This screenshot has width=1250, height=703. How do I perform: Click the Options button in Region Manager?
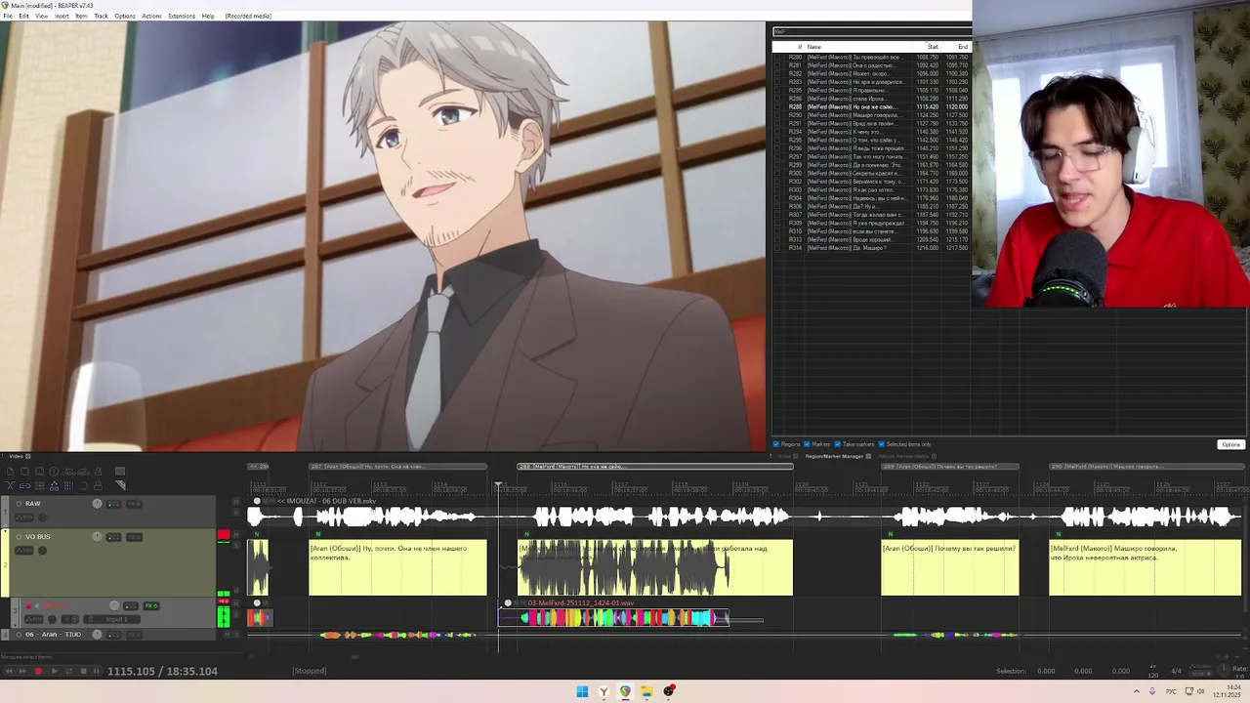(x=1230, y=444)
